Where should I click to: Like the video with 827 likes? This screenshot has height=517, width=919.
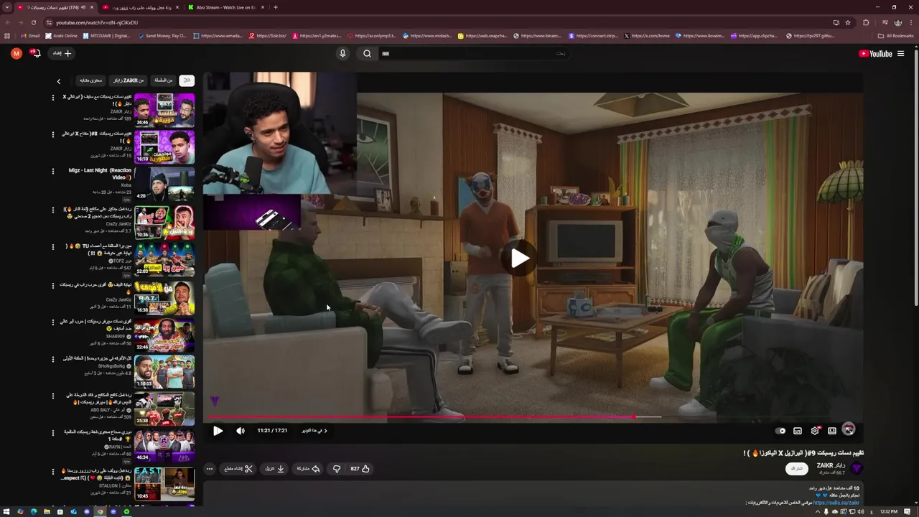tap(360, 469)
